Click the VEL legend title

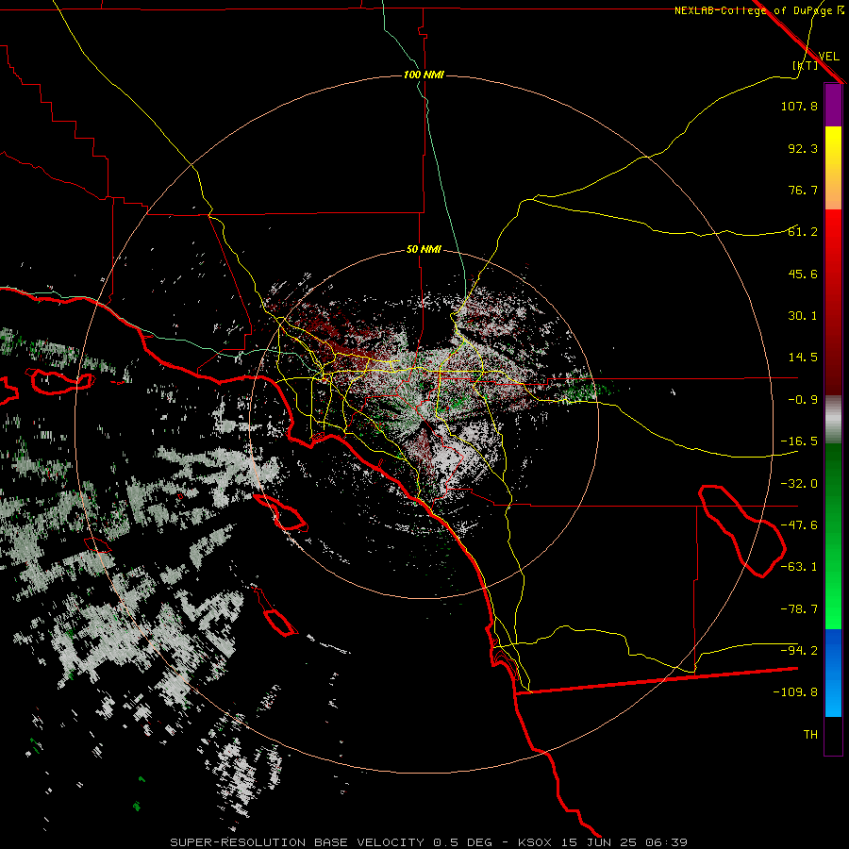(828, 57)
